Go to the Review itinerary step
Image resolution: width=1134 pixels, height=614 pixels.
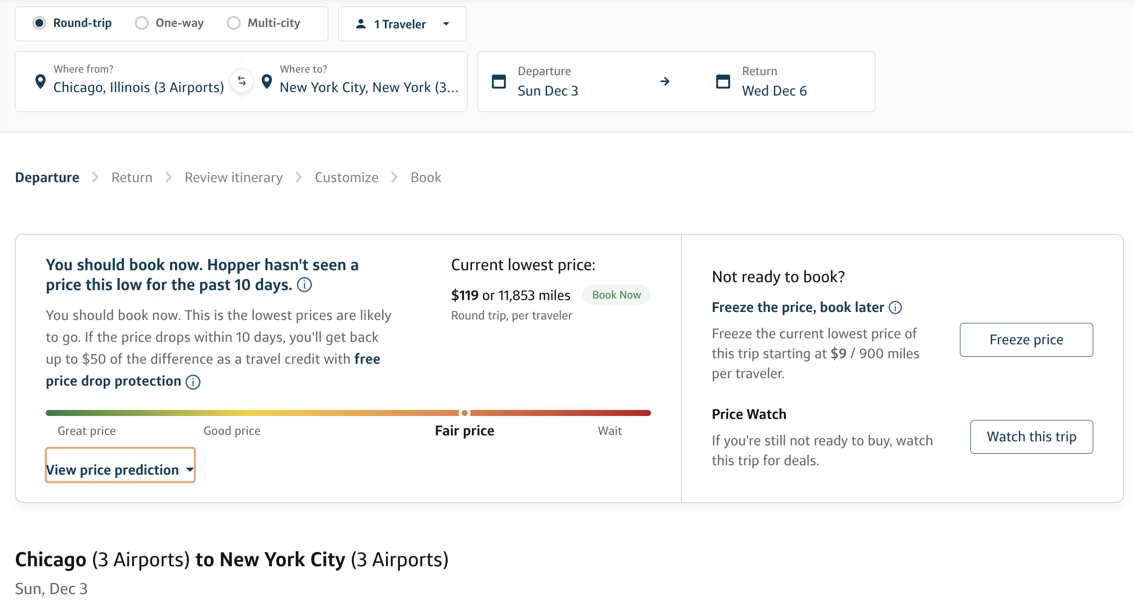(x=234, y=178)
